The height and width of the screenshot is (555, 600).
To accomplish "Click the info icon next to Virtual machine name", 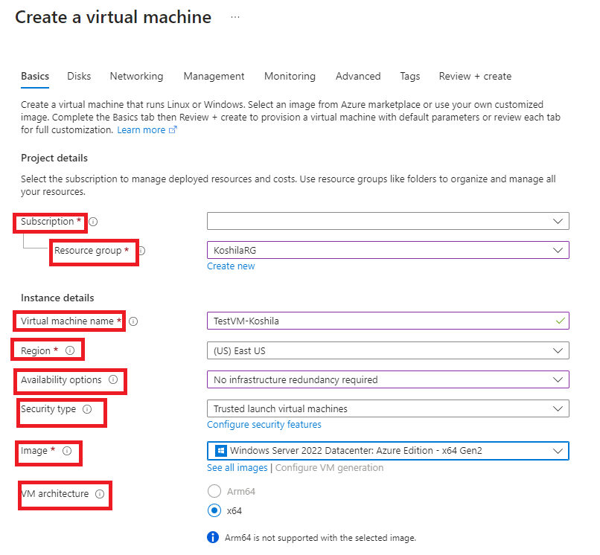I will (133, 321).
